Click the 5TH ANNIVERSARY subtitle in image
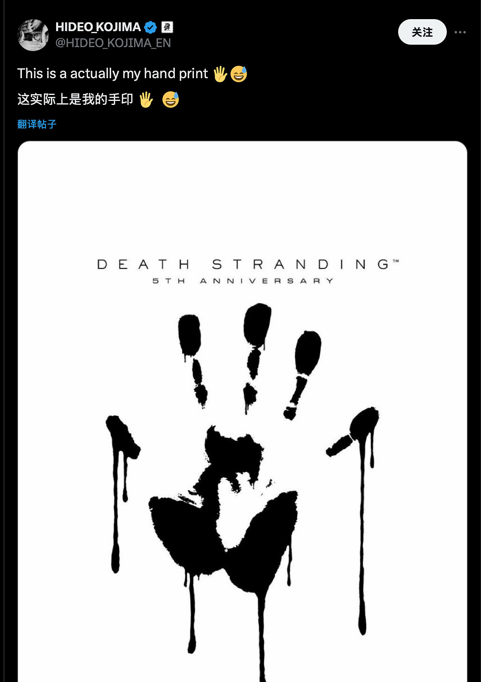481x682 pixels. click(x=243, y=281)
